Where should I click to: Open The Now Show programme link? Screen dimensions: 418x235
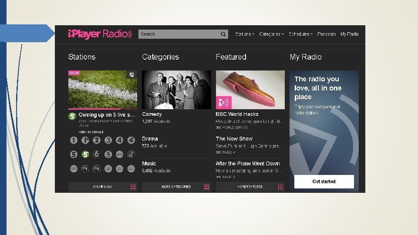click(234, 139)
